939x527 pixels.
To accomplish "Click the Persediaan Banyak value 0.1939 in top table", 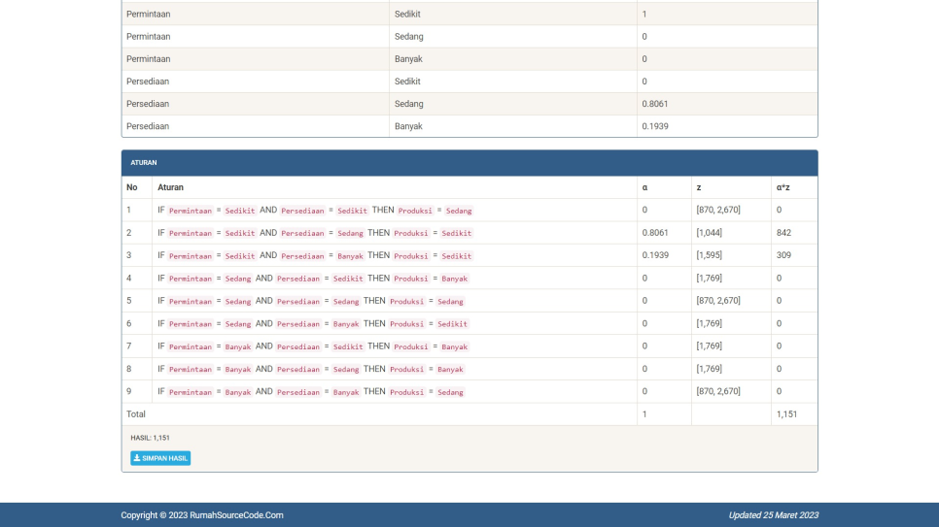I will click(x=655, y=126).
